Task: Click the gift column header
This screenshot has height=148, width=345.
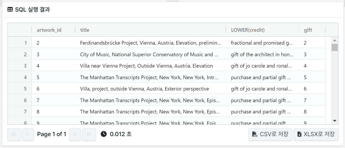Action: 308,30
